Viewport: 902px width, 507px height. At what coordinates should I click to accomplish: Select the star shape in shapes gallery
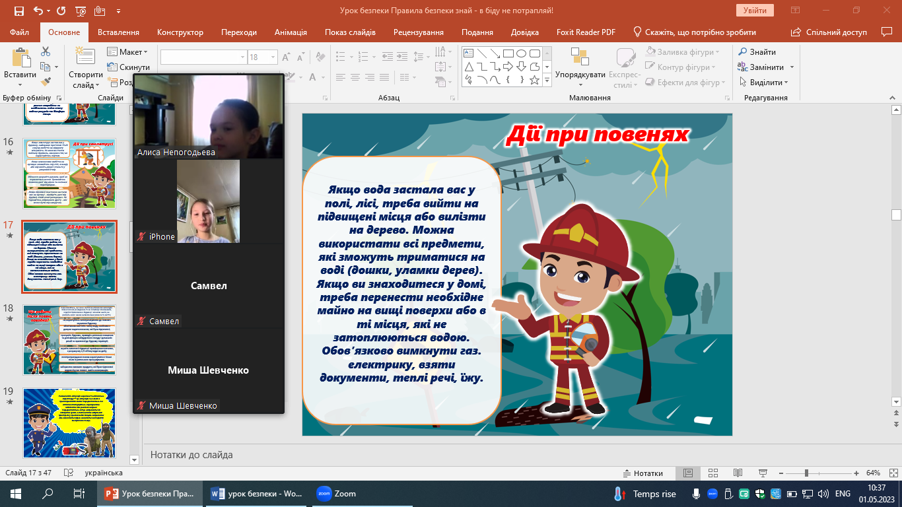[534, 80]
